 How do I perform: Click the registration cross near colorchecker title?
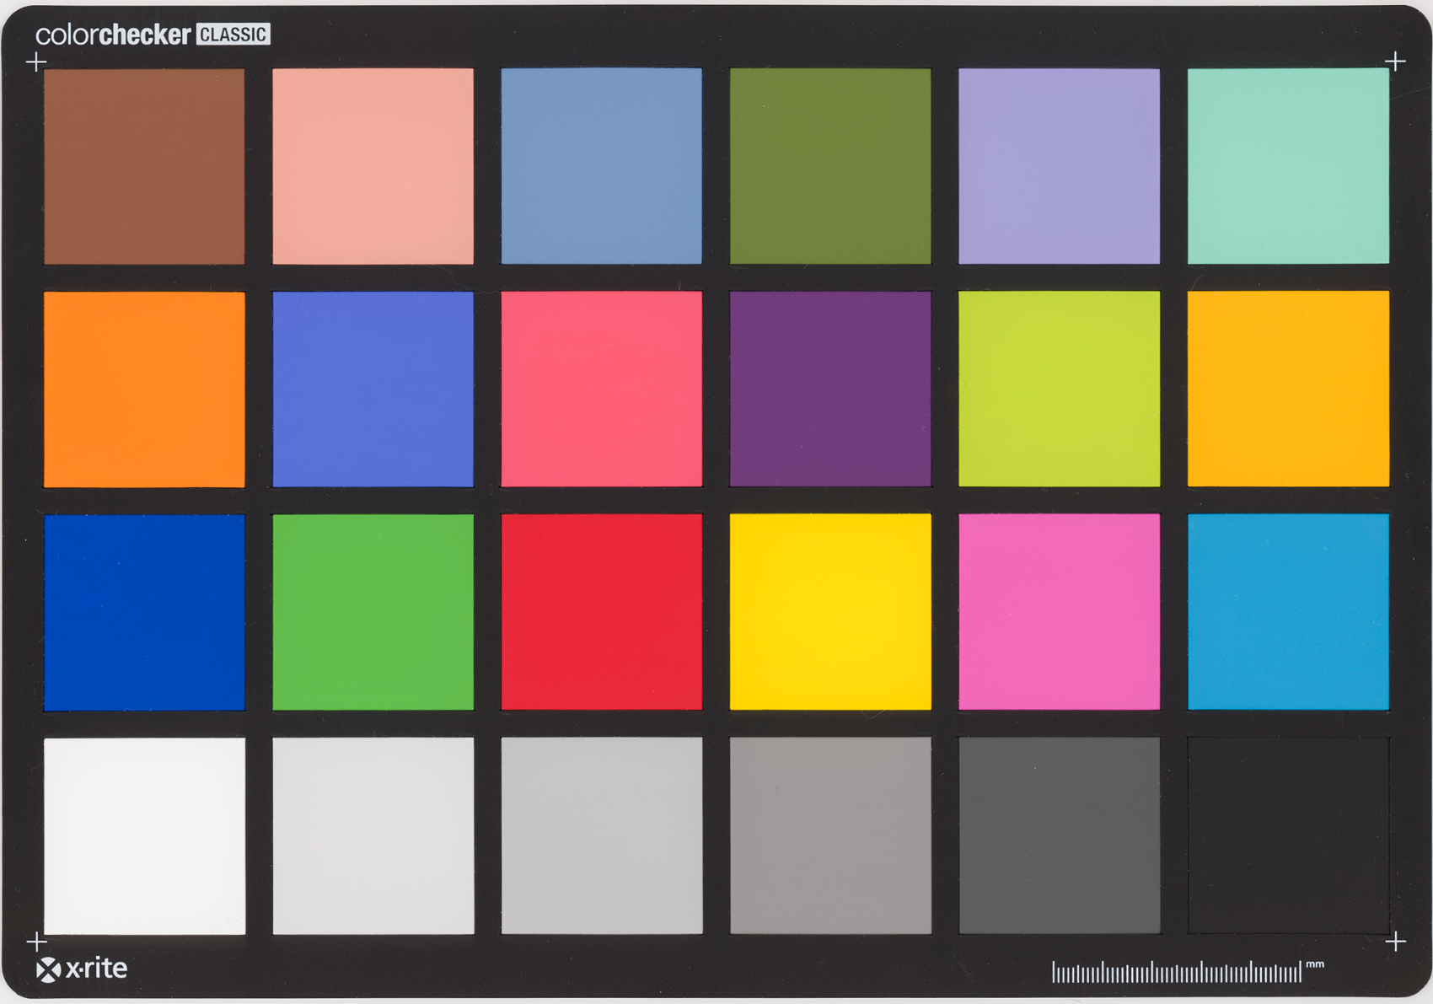click(36, 62)
